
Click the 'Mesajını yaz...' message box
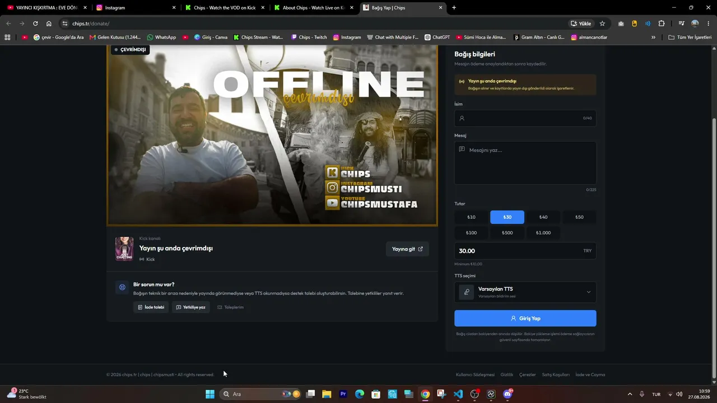(x=525, y=163)
